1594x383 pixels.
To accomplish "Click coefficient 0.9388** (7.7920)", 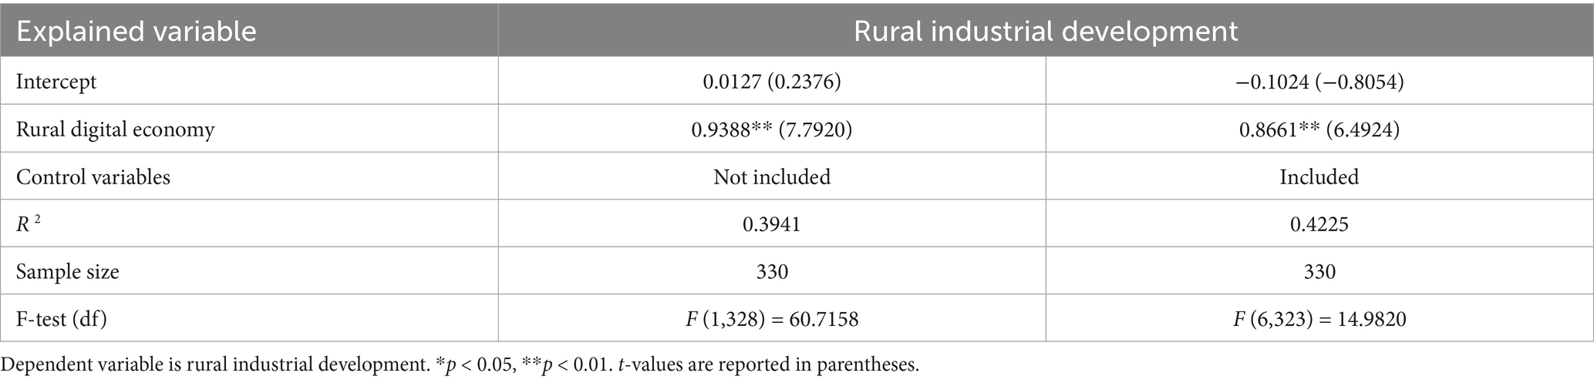I will point(771,129).
